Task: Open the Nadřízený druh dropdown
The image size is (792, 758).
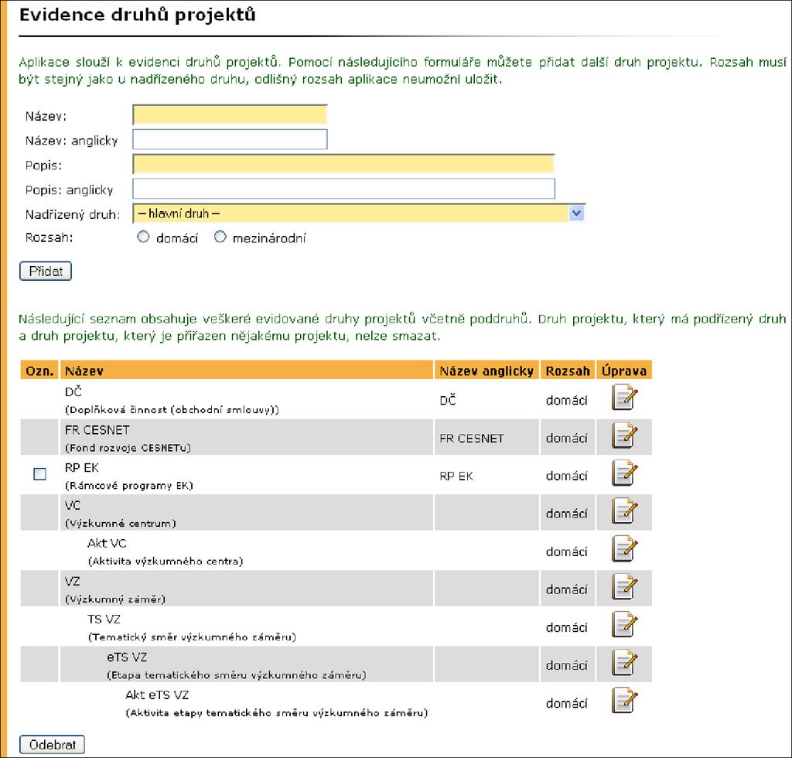Action: point(359,213)
